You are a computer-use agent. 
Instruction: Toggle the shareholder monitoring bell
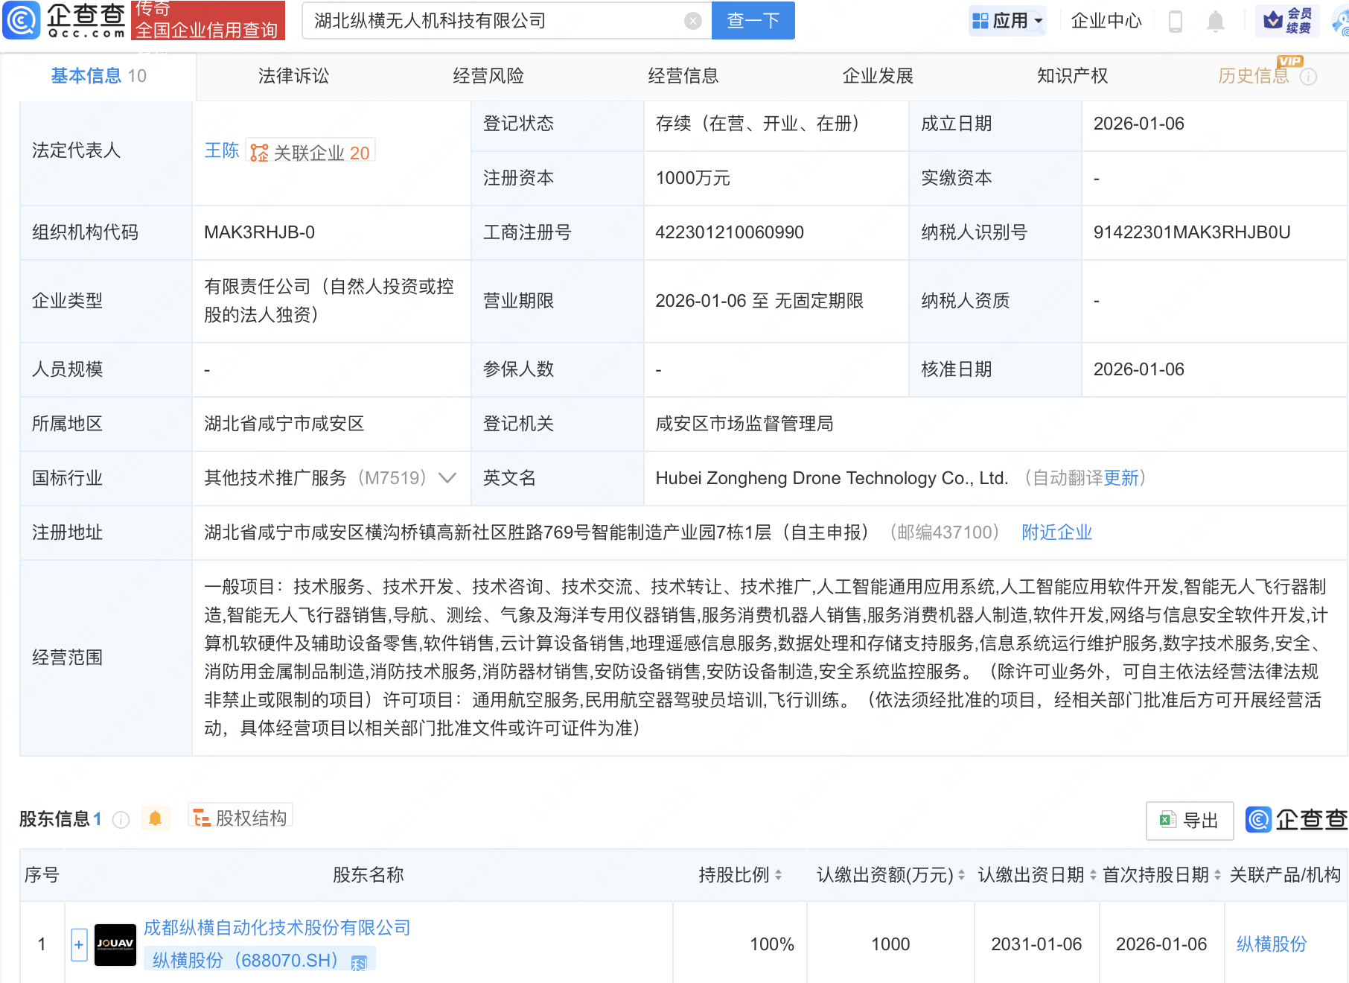[155, 819]
